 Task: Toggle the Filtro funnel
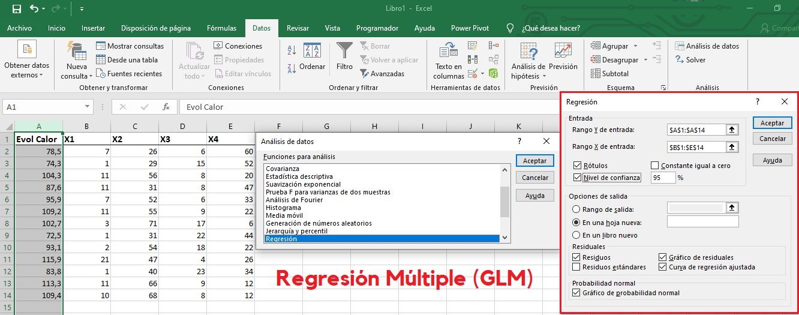(344, 57)
